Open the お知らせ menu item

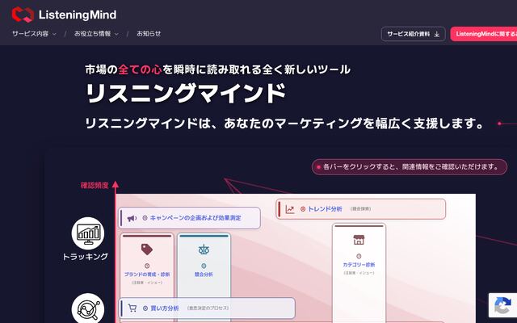149,34
